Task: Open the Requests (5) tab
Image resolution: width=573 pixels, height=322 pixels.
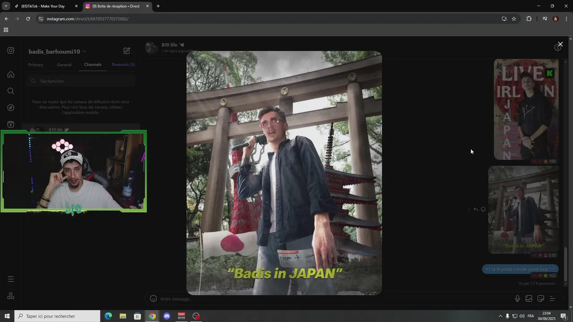Action: point(124,65)
